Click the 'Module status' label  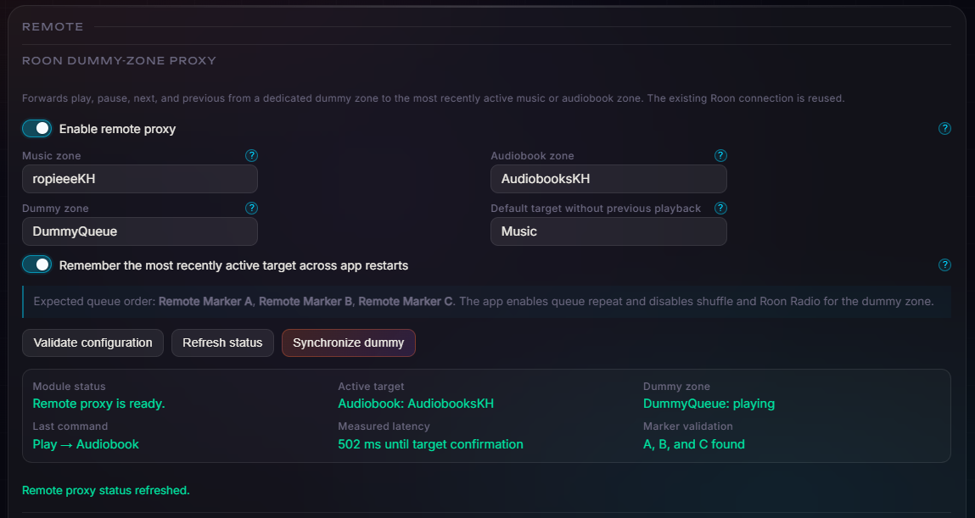tap(69, 387)
